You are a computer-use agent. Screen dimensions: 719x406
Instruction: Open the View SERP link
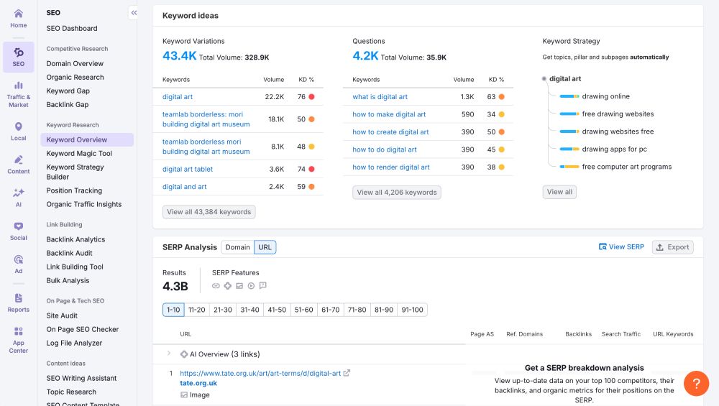(621, 247)
